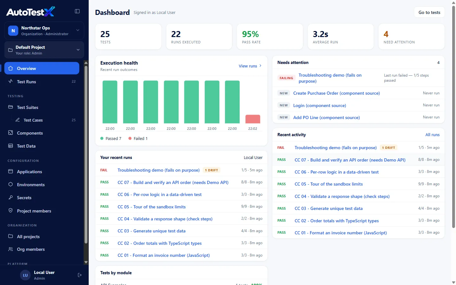Viewport: 456px width, 285px height.
Task: Click the sign-out icon beside Local User
Action: (79, 275)
